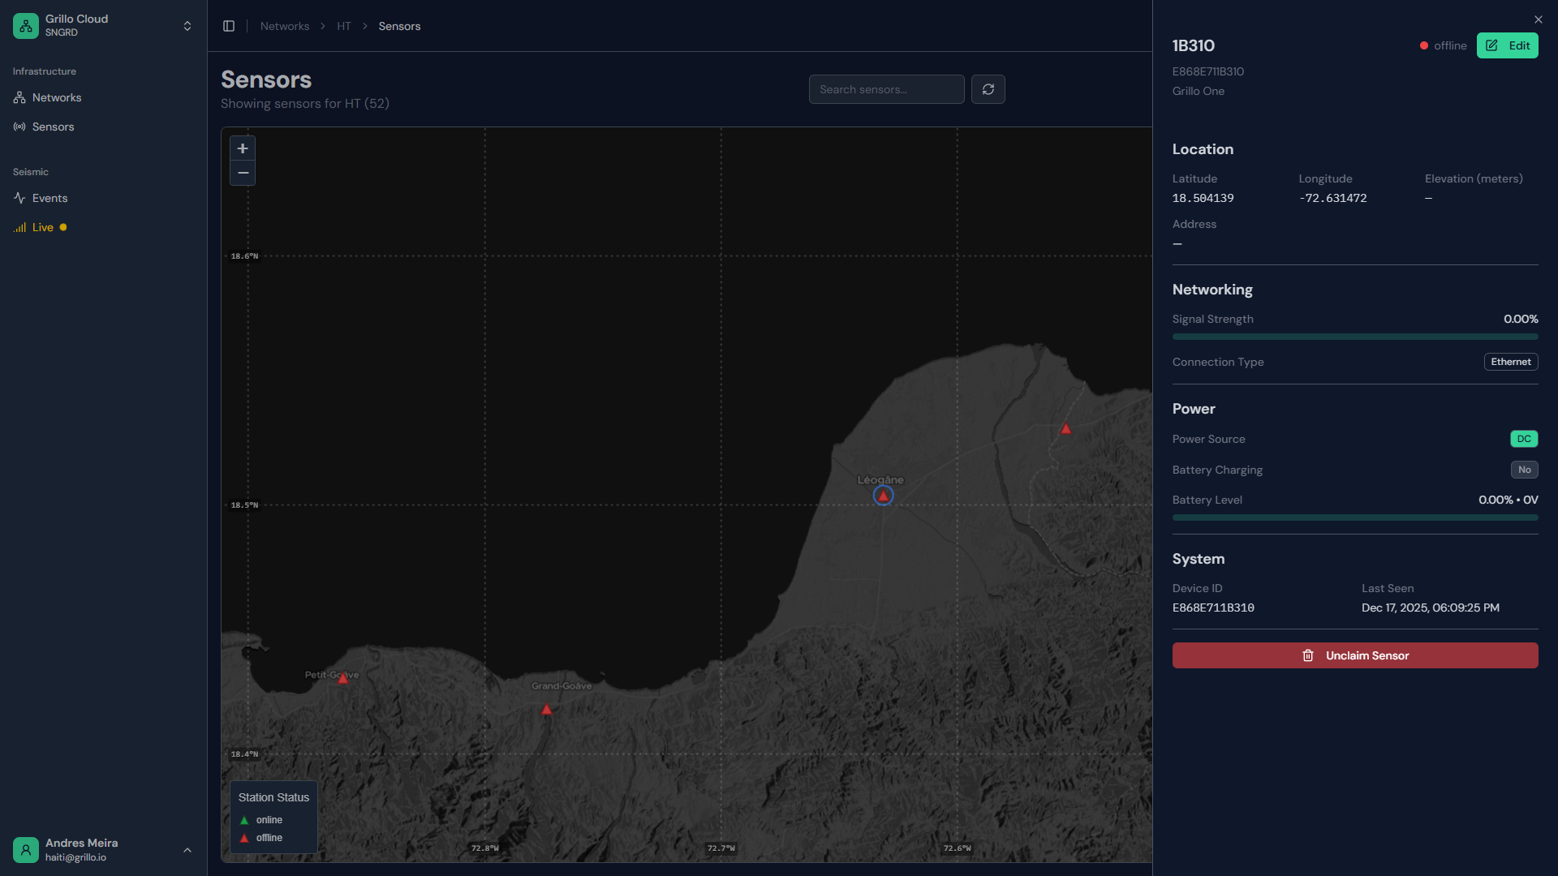Screen dimensions: 1558x876
Task: Expand the Andres Meira user menu
Action: tap(187, 850)
